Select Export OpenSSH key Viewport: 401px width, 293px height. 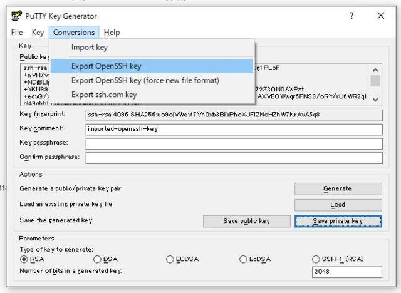click(x=152, y=66)
